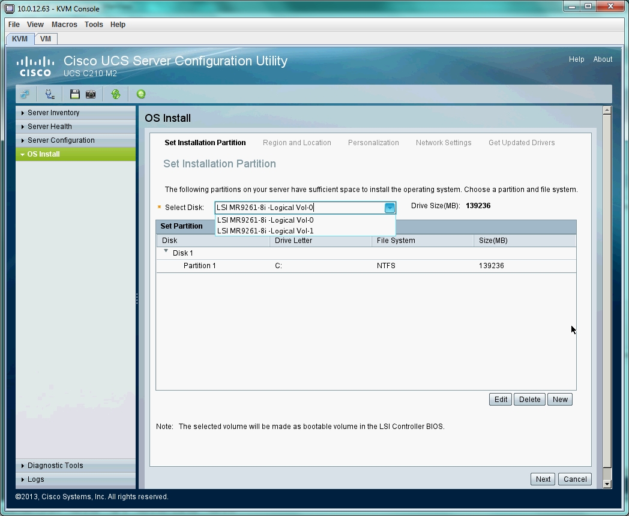Choose LSI MR9261-8i Logical Vol-1 from list
Viewport: 629px width, 516px height.
305,231
